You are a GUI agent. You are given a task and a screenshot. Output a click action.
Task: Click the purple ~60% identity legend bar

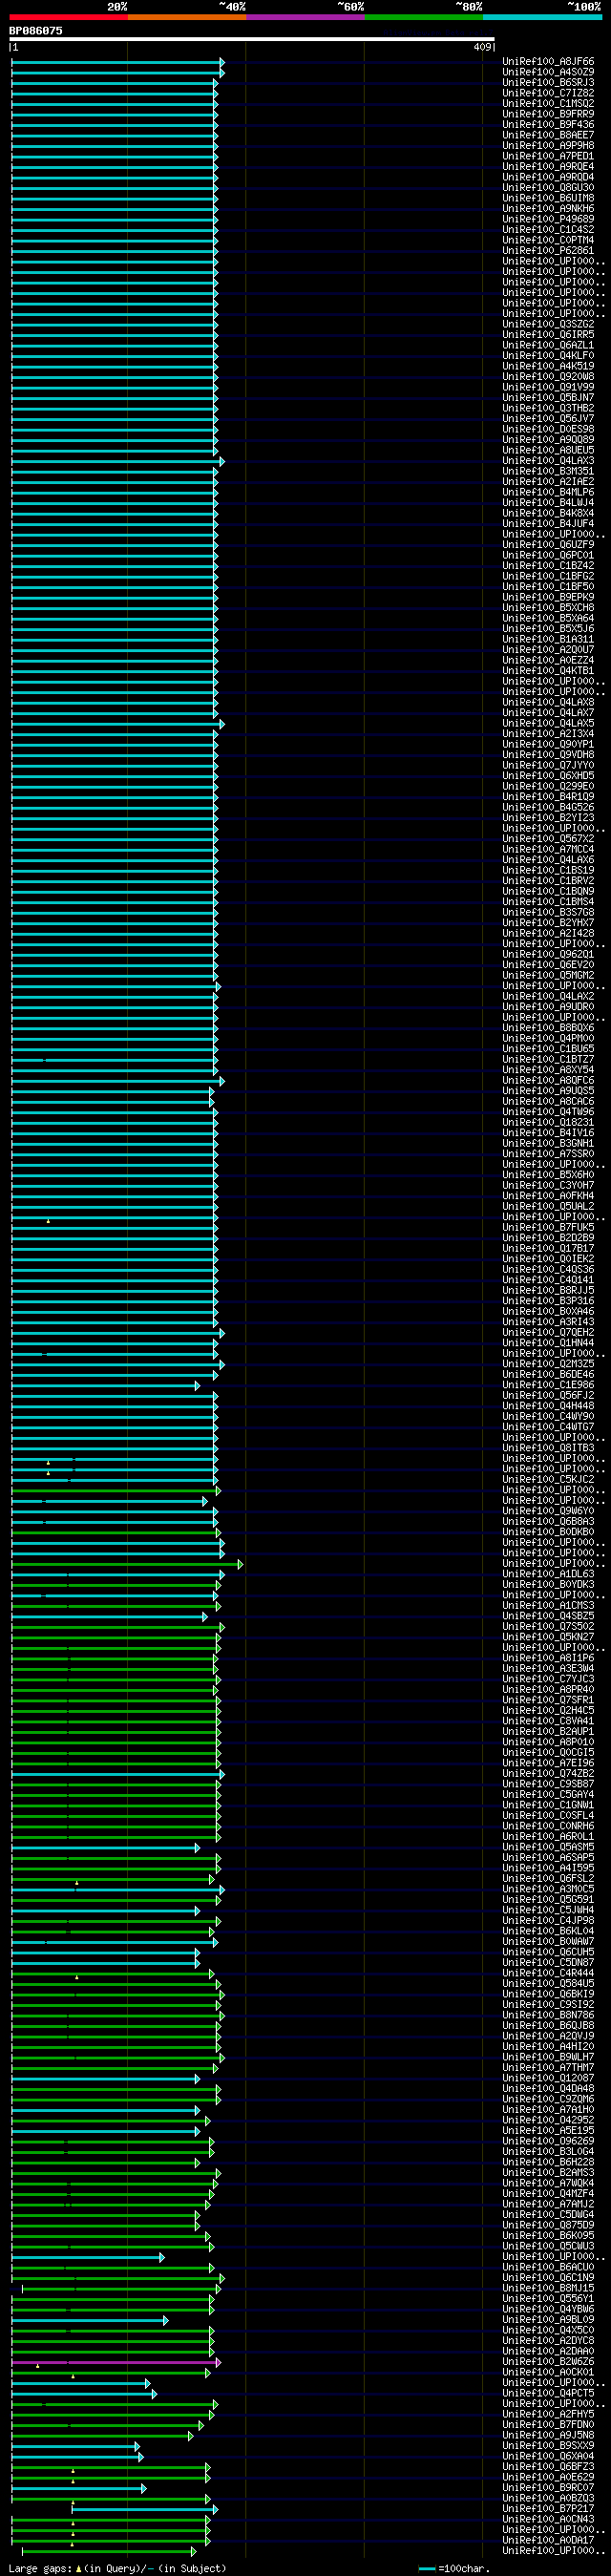[305, 17]
